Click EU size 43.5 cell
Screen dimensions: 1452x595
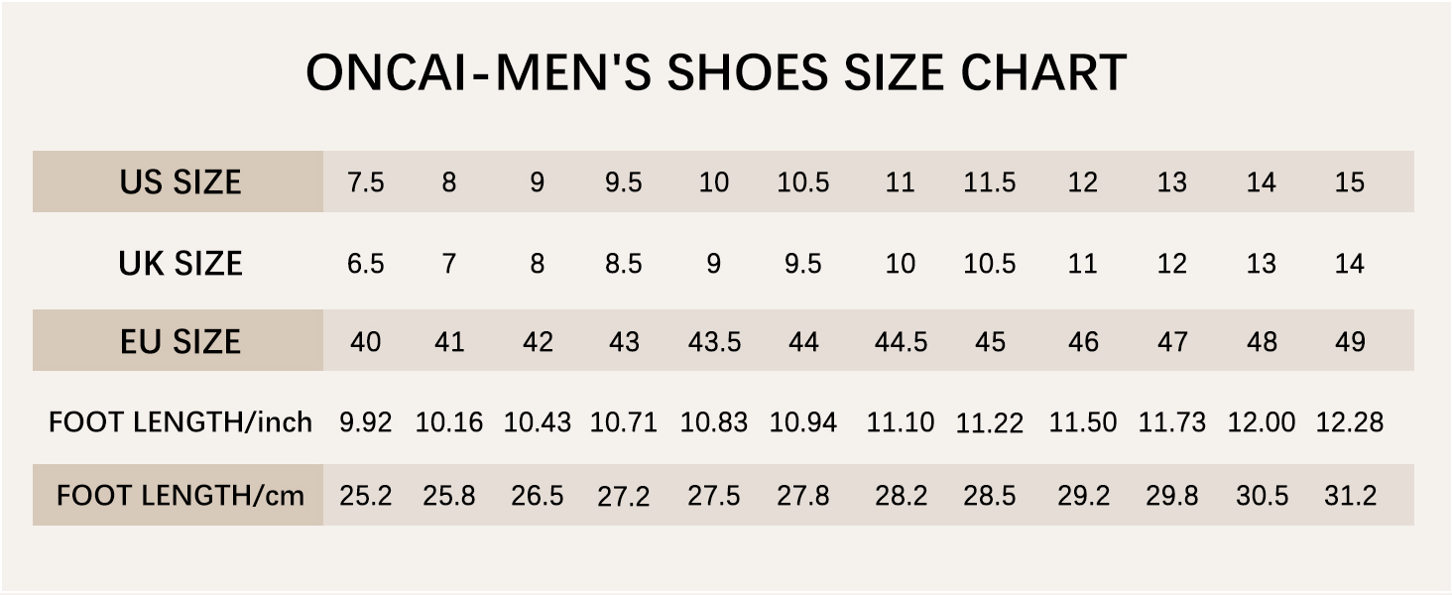(714, 342)
